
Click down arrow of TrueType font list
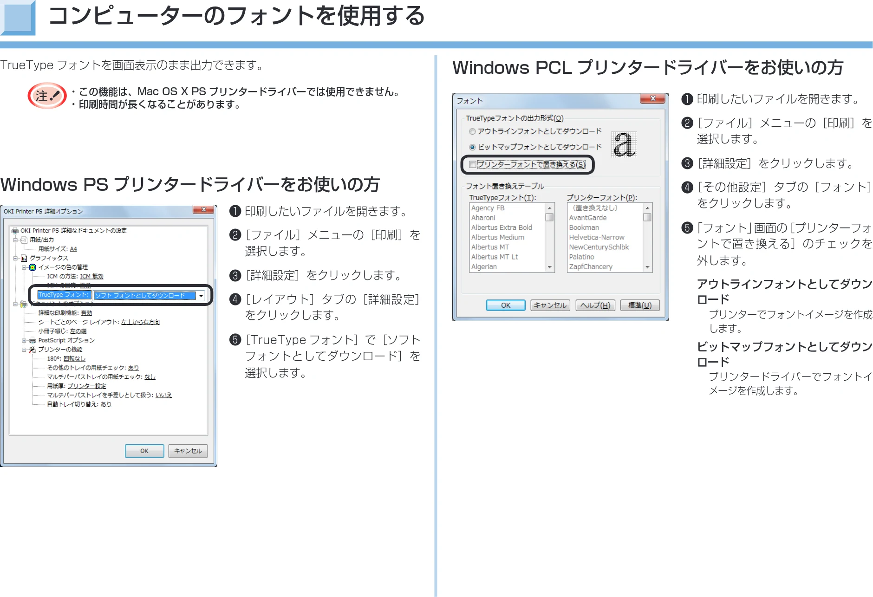coord(550,267)
